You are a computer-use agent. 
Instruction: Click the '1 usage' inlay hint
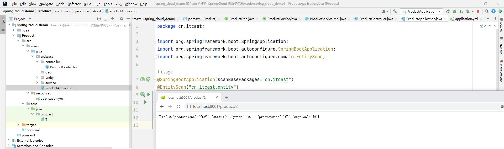pyautogui.click(x=165, y=72)
